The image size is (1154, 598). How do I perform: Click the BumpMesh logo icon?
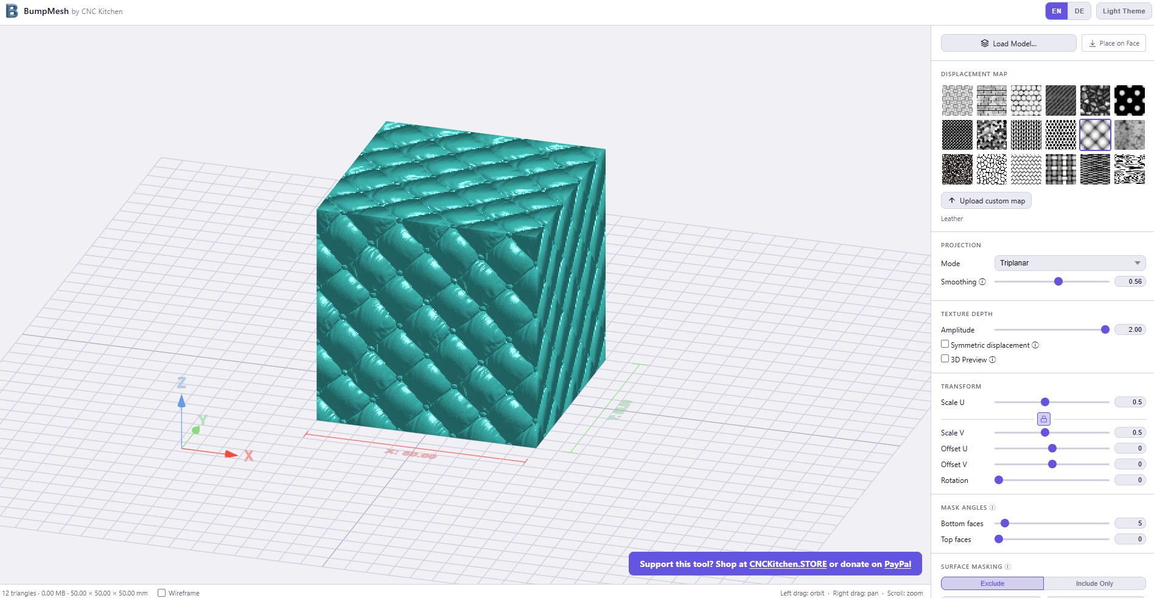point(12,11)
